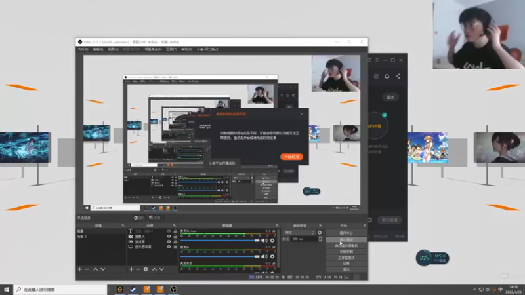Screen dimensions: 525x295
Task: Click the notification bell in streaming companion window
Action: [387, 76]
